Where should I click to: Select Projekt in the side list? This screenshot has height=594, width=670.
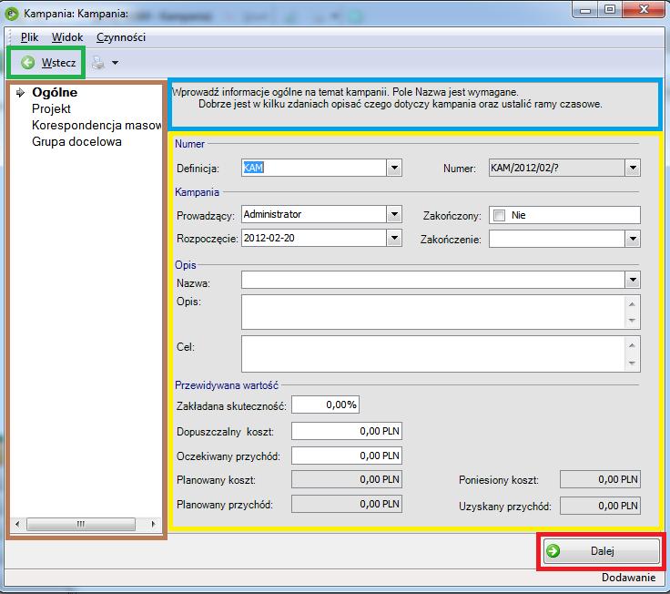[51, 108]
